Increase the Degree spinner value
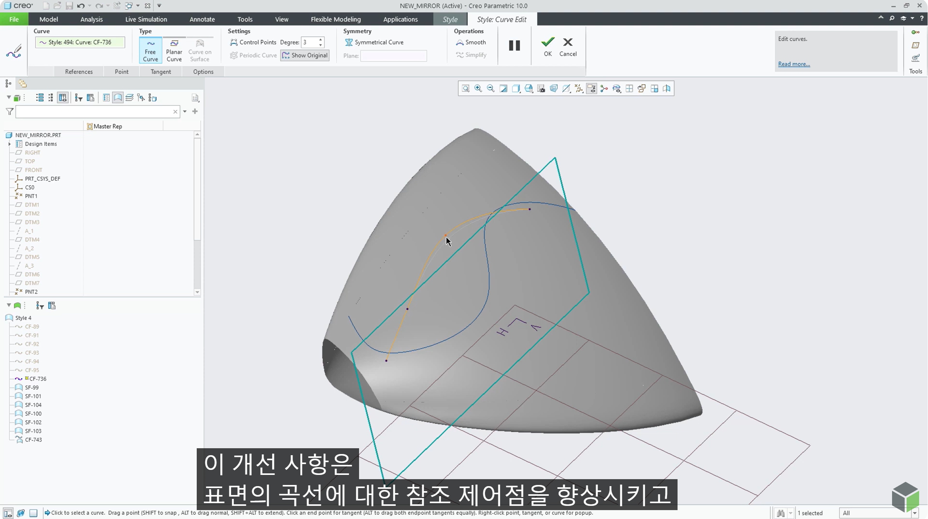 click(x=320, y=39)
